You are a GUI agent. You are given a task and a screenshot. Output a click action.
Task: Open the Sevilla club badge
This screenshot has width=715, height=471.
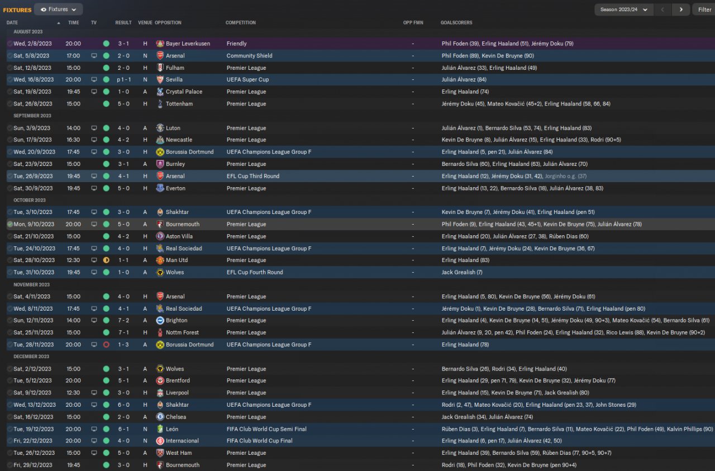pos(160,80)
